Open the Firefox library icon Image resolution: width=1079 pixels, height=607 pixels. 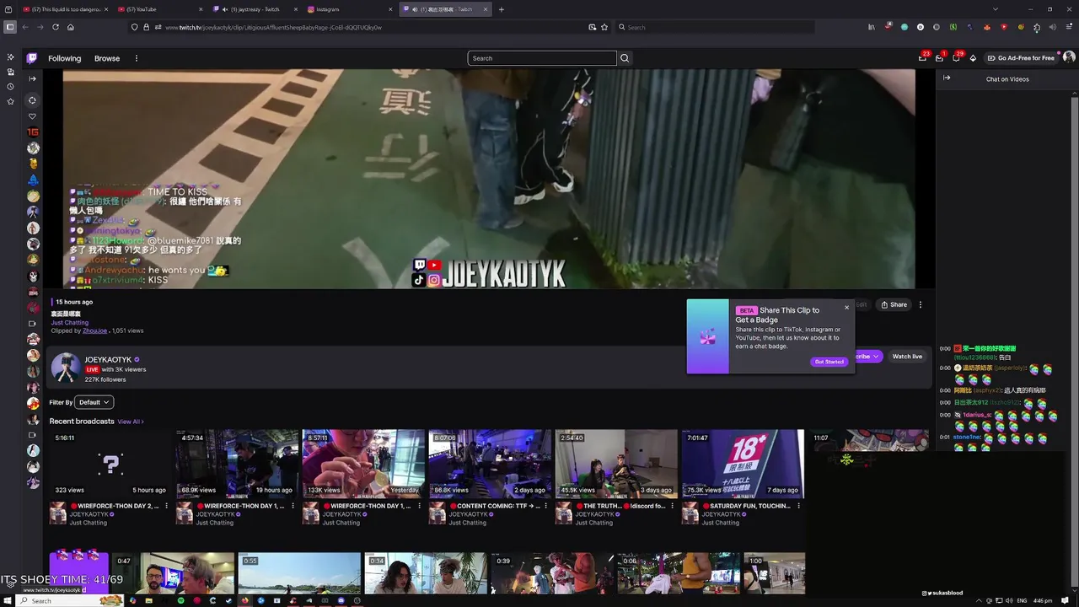872,27
